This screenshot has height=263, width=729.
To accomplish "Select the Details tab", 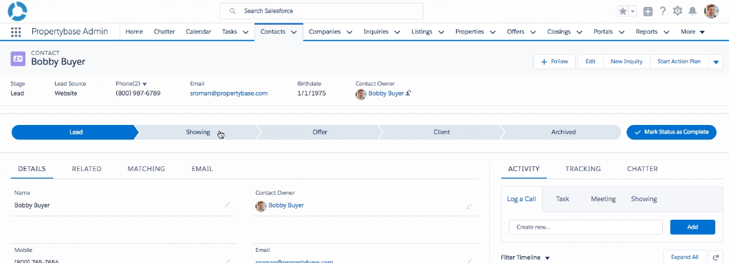I will pos(32,169).
